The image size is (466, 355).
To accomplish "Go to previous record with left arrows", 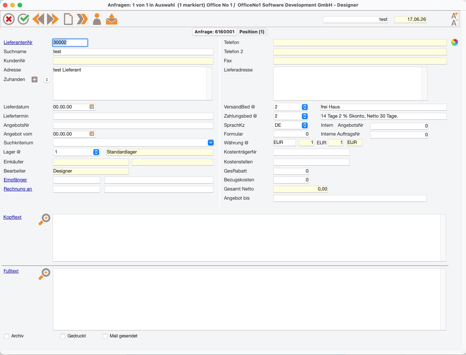I will 38,19.
